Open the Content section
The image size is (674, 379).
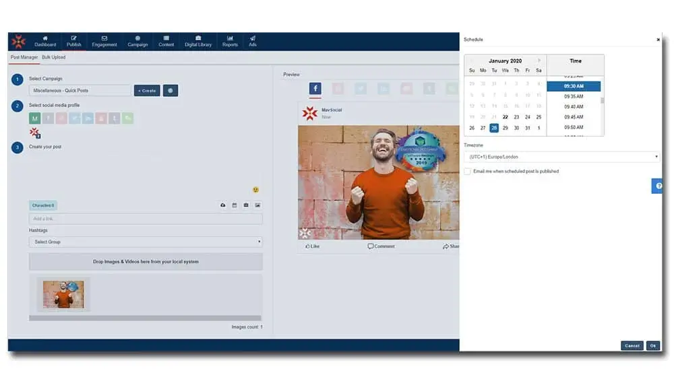pos(166,42)
